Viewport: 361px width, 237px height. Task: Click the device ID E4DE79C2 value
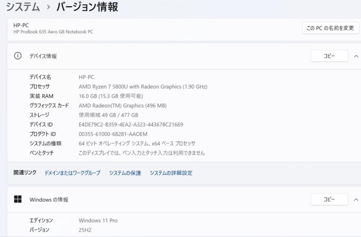(x=131, y=125)
